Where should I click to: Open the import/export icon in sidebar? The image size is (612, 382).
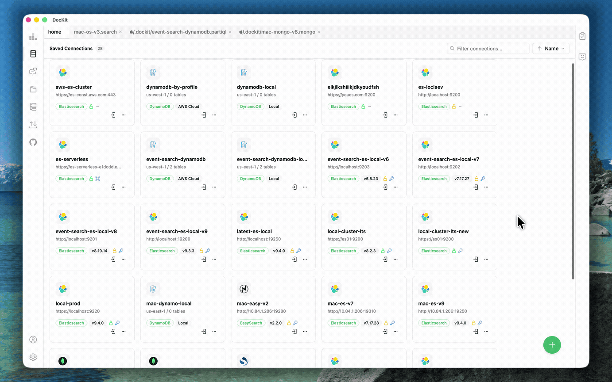coord(33,125)
